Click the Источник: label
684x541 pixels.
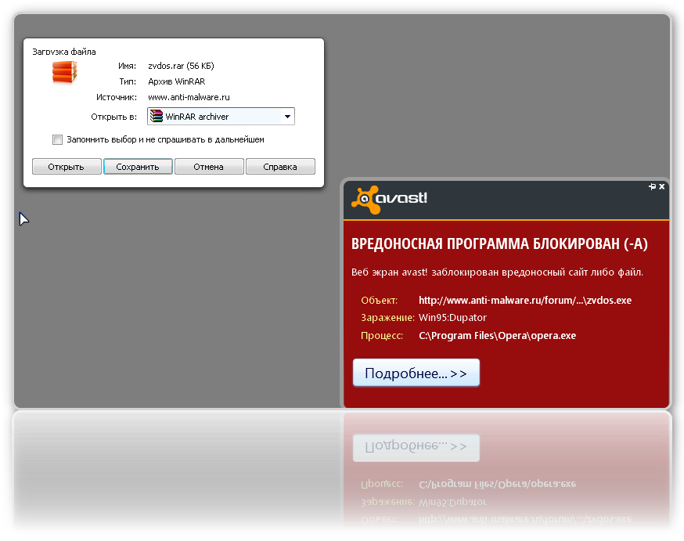point(117,97)
